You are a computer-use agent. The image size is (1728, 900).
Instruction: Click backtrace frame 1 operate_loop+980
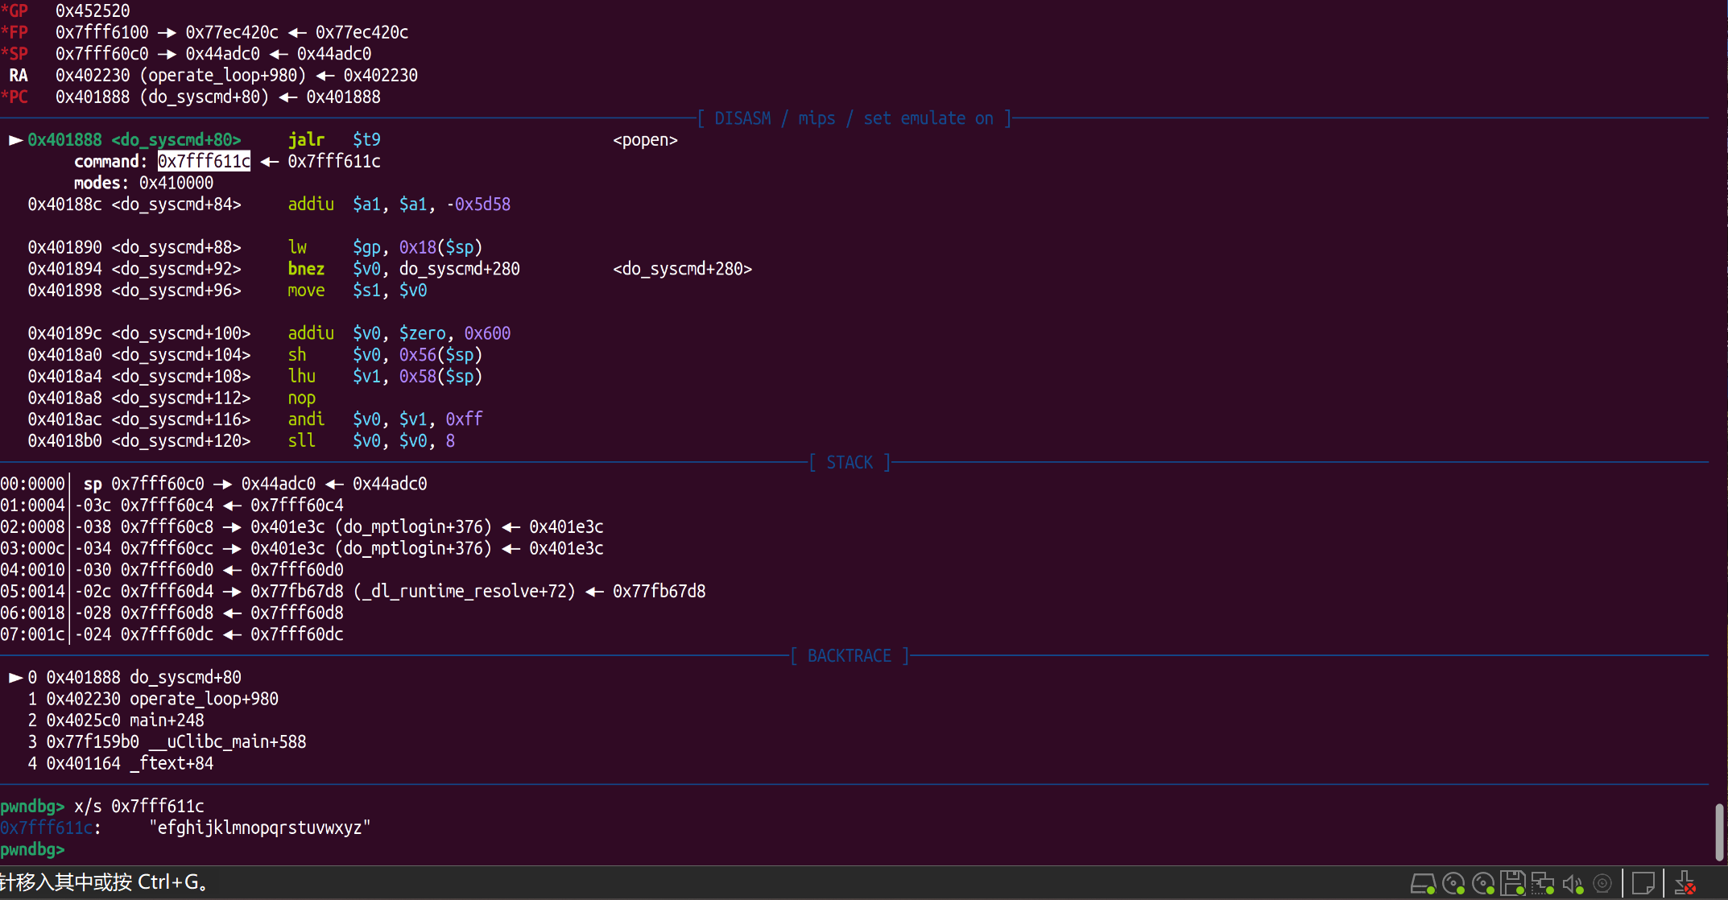point(152,699)
